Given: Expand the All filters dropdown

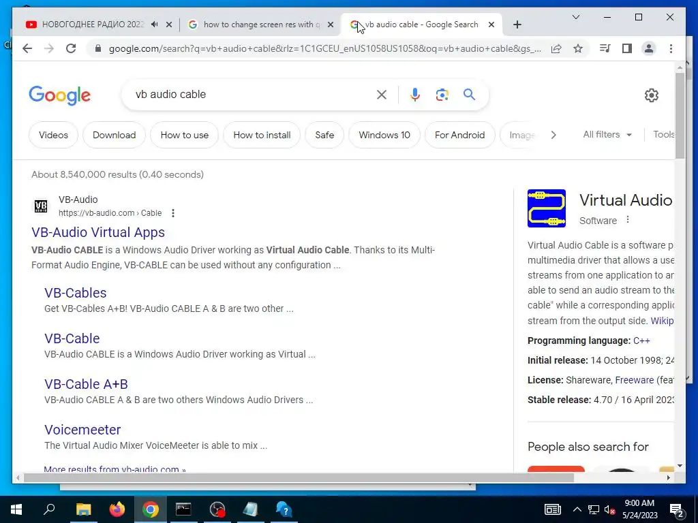Looking at the screenshot, I should tap(607, 134).
